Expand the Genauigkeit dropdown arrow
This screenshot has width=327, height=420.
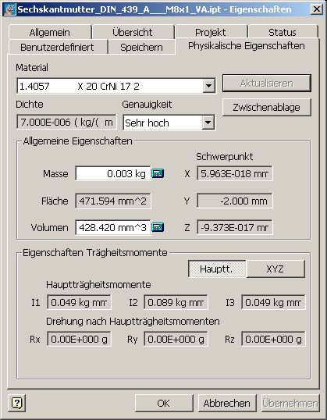coord(208,123)
